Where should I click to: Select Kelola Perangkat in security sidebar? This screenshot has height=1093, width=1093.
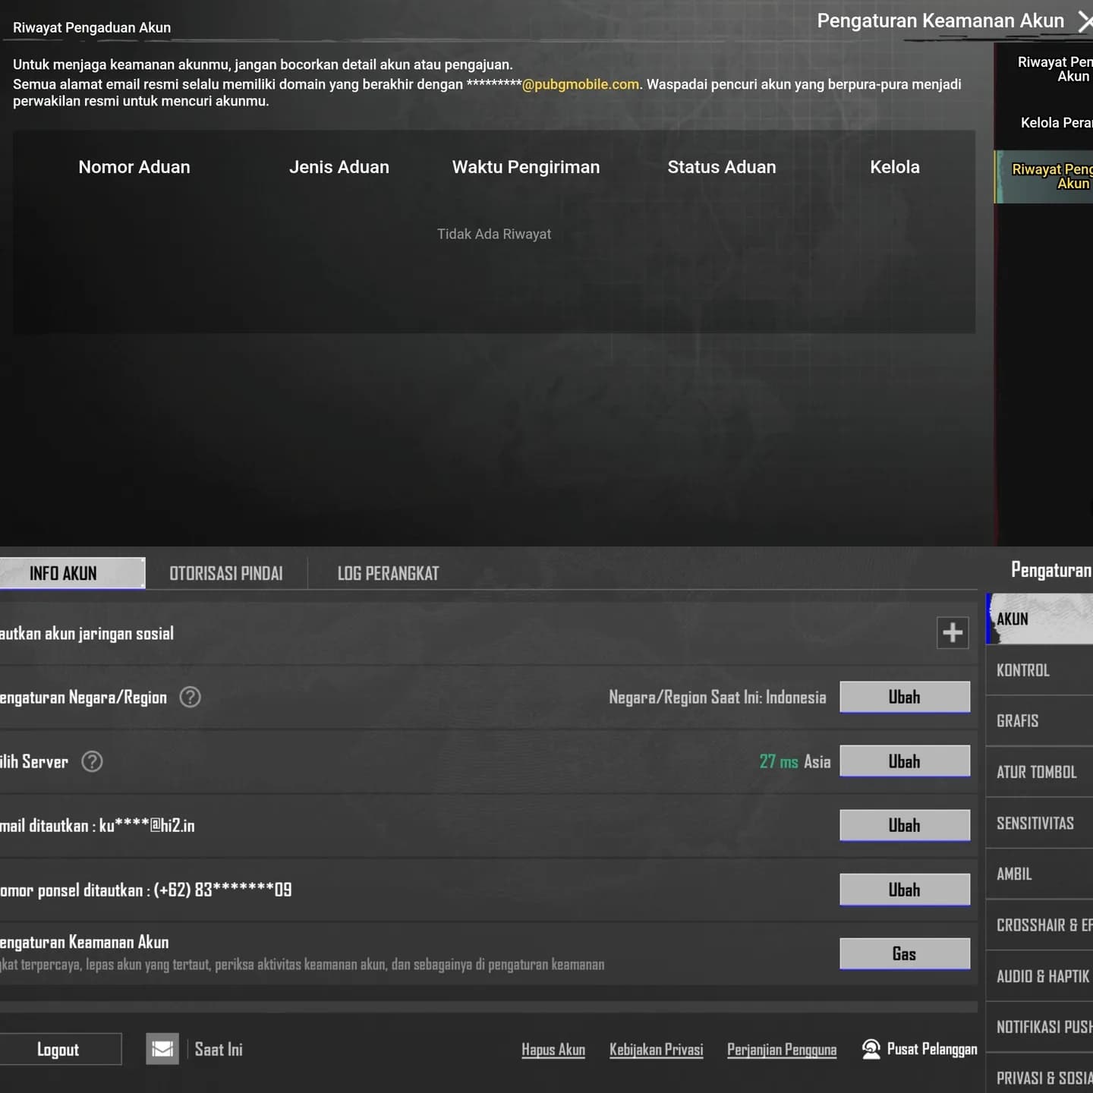point(1044,122)
